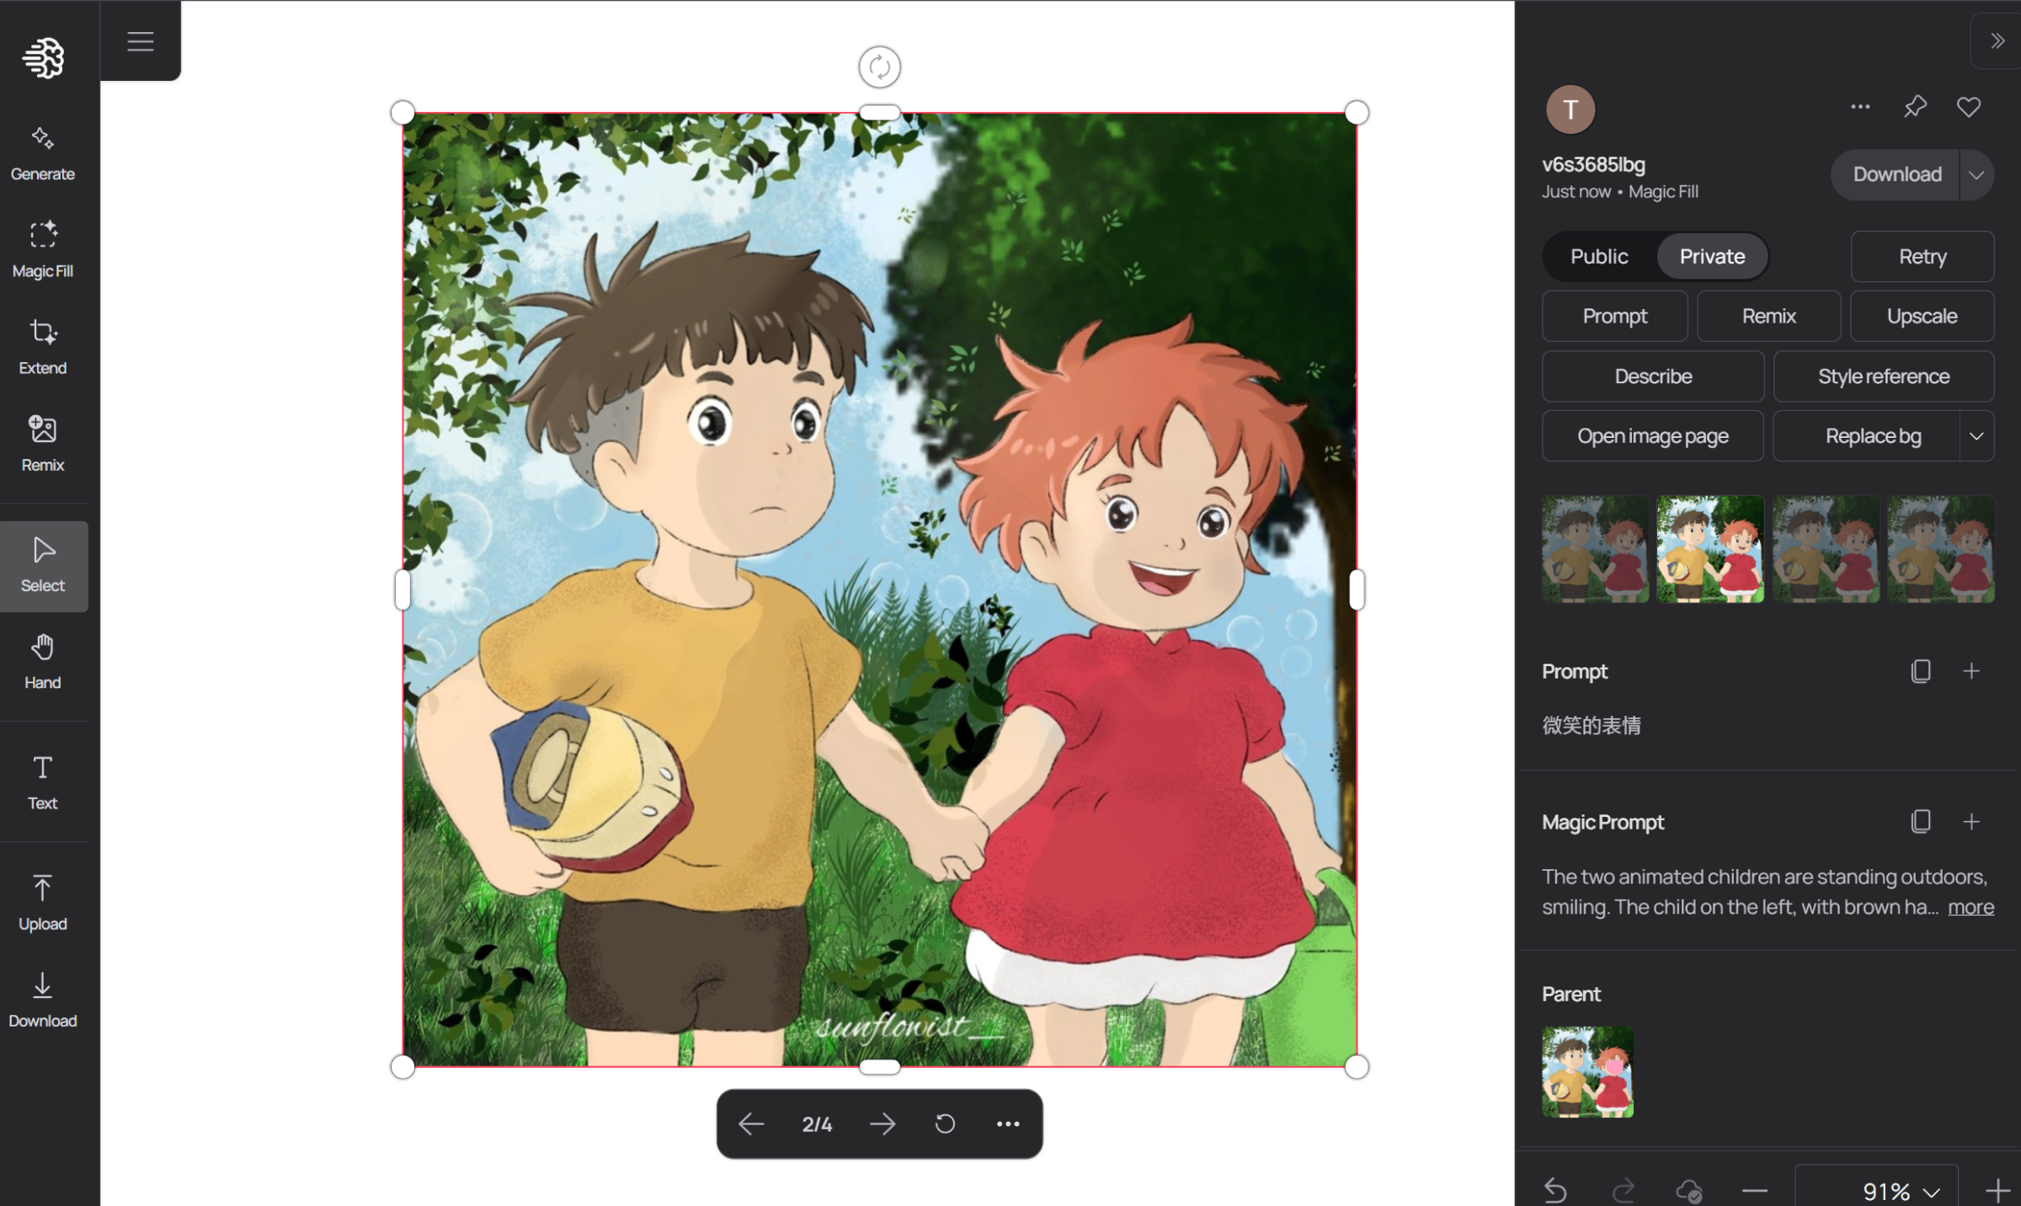The image size is (2021, 1206).
Task: Open the Generate tool
Action: [x=43, y=153]
